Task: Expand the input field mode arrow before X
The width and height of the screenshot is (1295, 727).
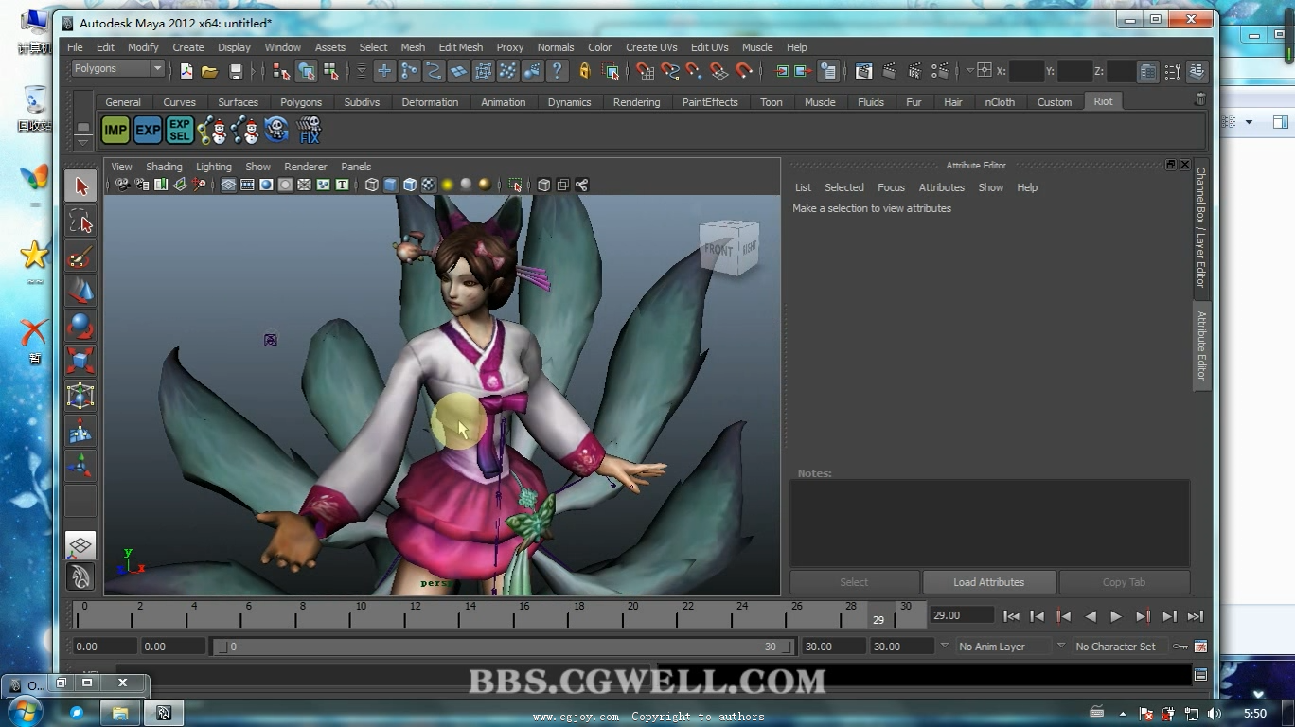Action: [x=969, y=70]
